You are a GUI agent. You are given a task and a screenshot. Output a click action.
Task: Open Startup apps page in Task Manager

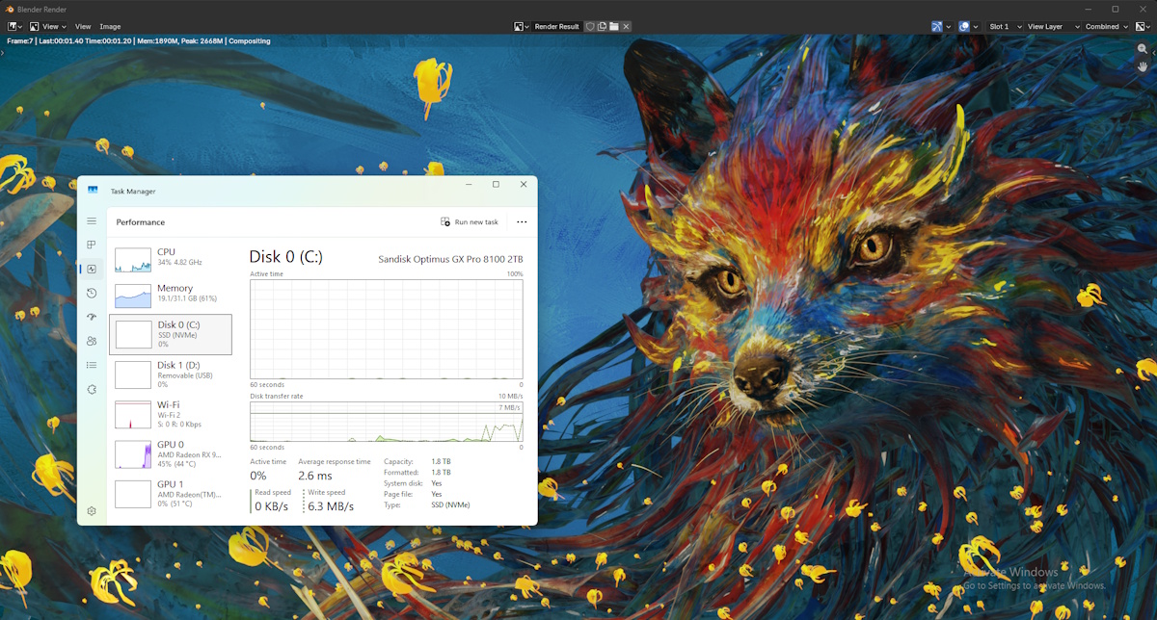pyautogui.click(x=92, y=317)
